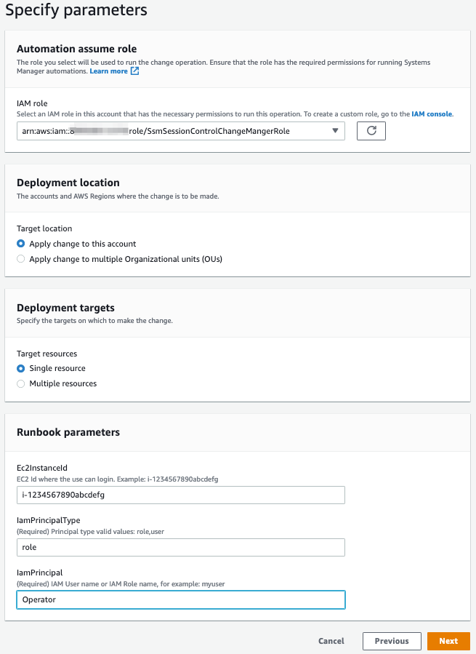Choose the Multiple resources option

(21, 383)
